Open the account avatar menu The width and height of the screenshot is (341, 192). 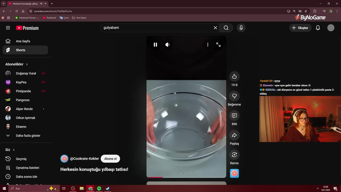click(x=331, y=28)
